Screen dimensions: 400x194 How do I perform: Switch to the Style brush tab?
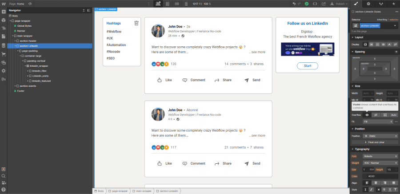click(x=356, y=4)
